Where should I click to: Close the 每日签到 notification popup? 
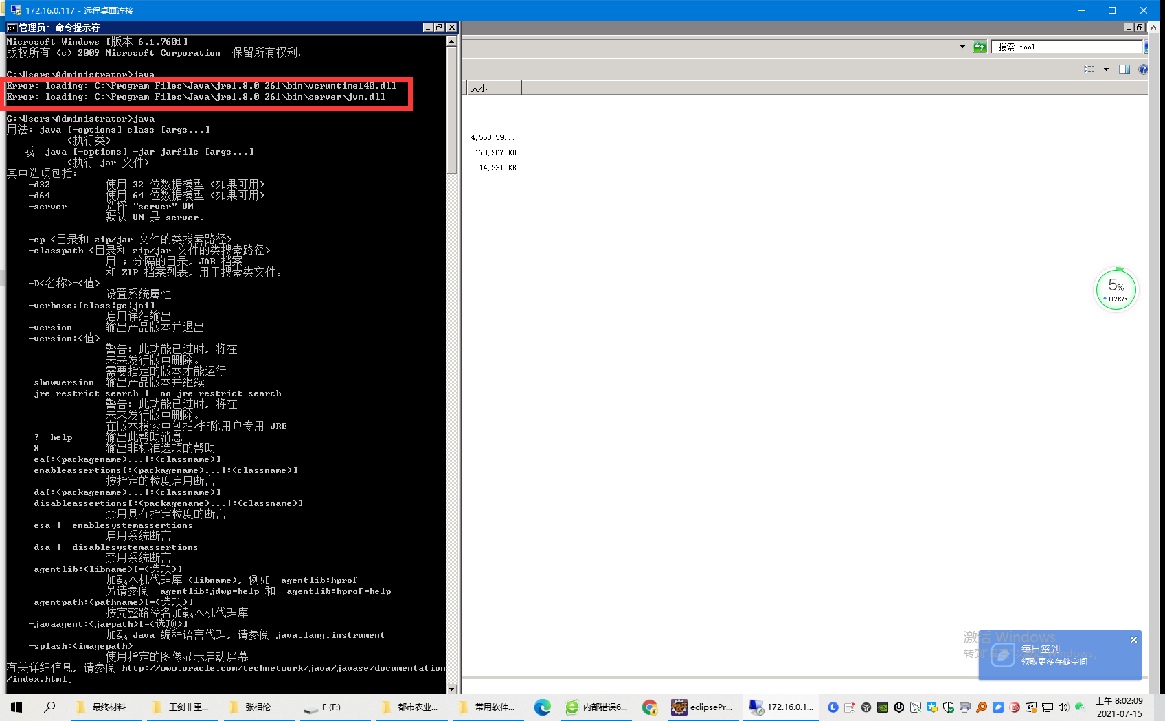(1133, 639)
